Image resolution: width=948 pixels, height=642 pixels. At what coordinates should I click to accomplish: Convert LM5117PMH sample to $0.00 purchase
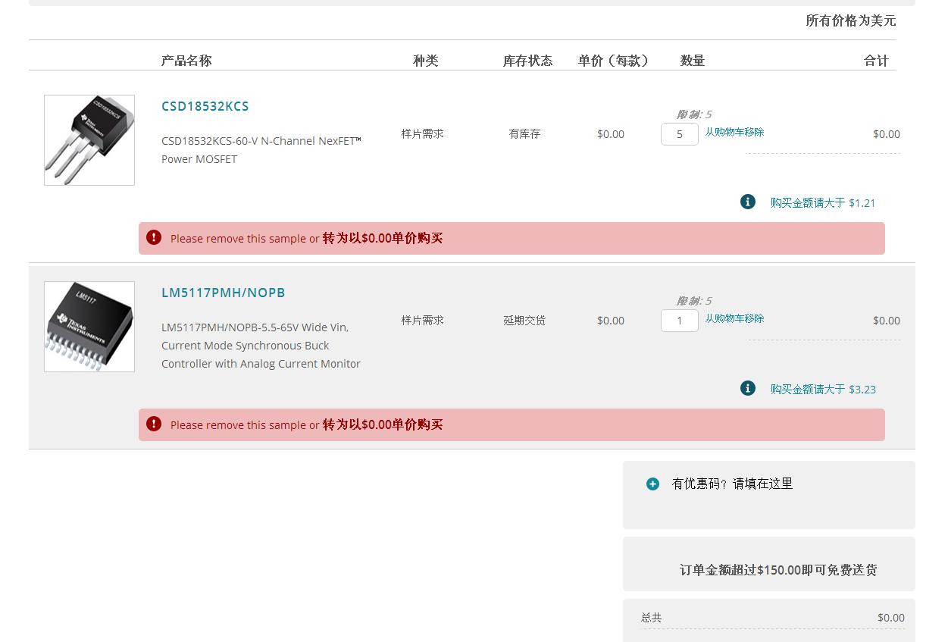383,424
